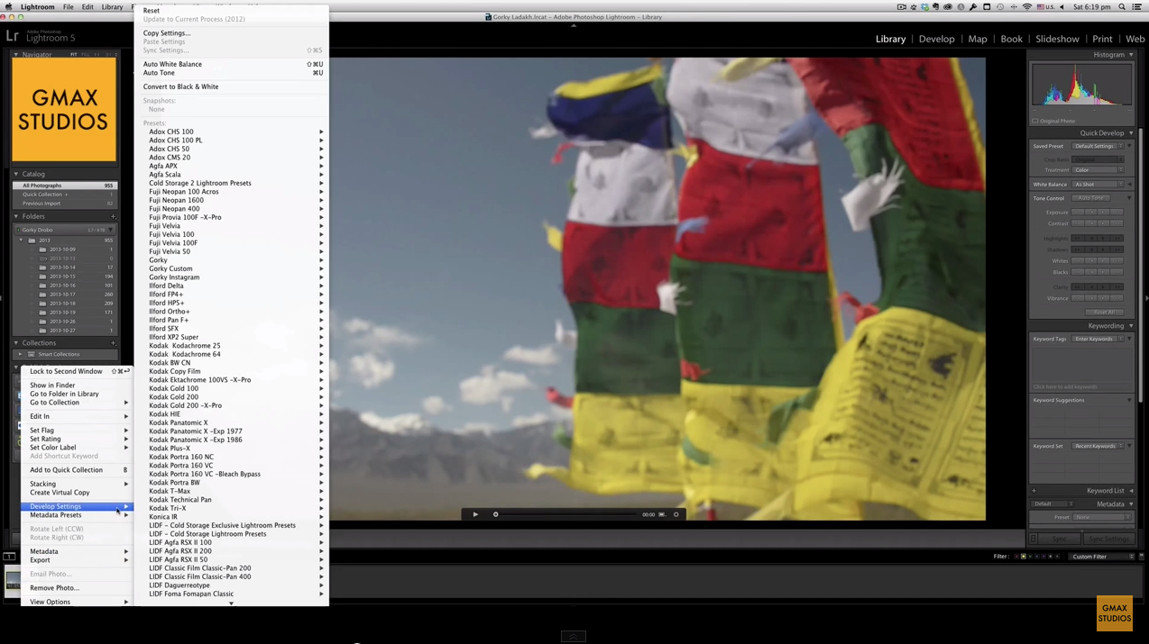1149x644 pixels.
Task: Click the Sync panel switch icon
Action: point(1034,539)
